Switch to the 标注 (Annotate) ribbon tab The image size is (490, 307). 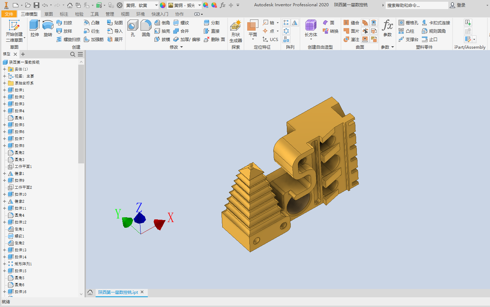point(64,14)
